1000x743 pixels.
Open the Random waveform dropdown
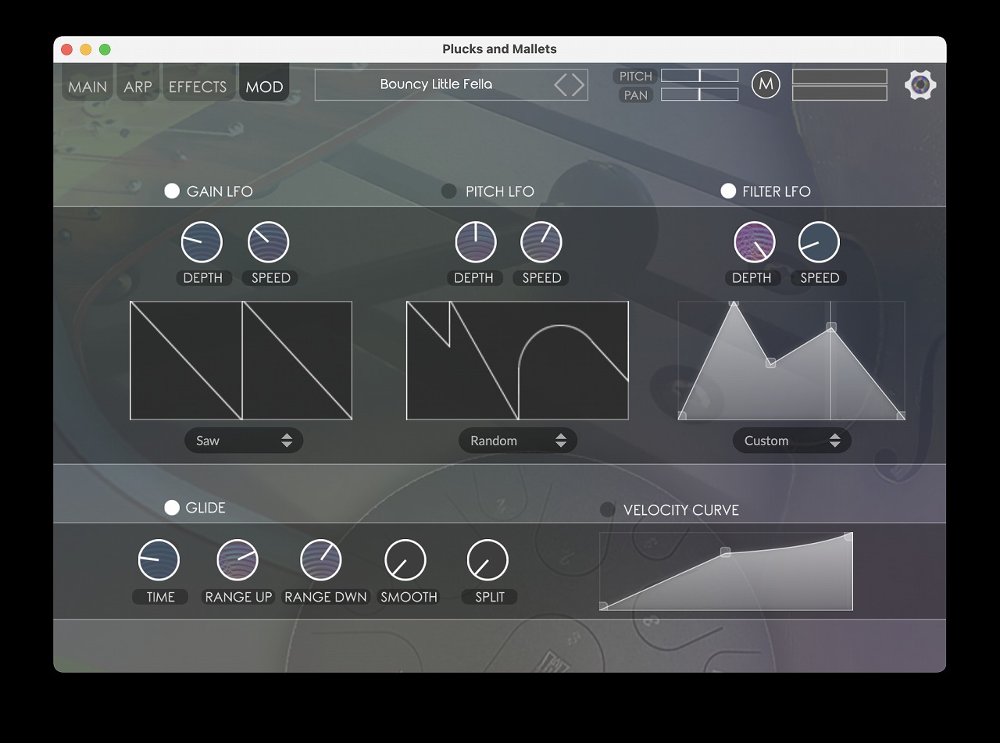(x=518, y=441)
